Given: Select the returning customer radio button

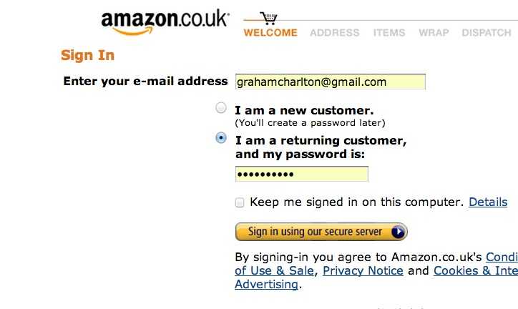Looking at the screenshot, I should (x=222, y=138).
